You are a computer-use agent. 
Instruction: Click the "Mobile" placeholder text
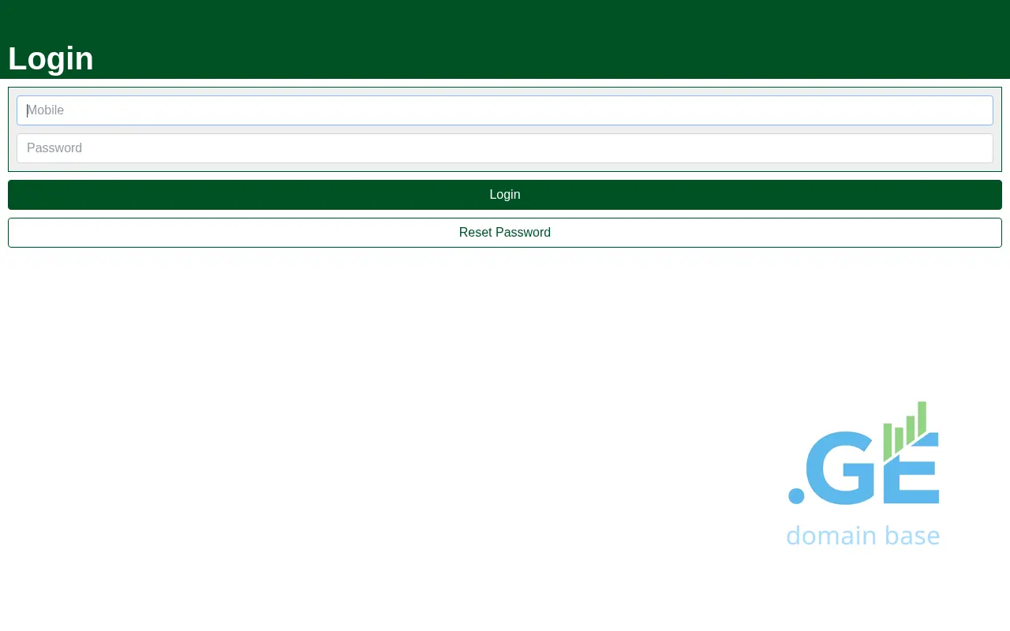pyautogui.click(x=46, y=110)
